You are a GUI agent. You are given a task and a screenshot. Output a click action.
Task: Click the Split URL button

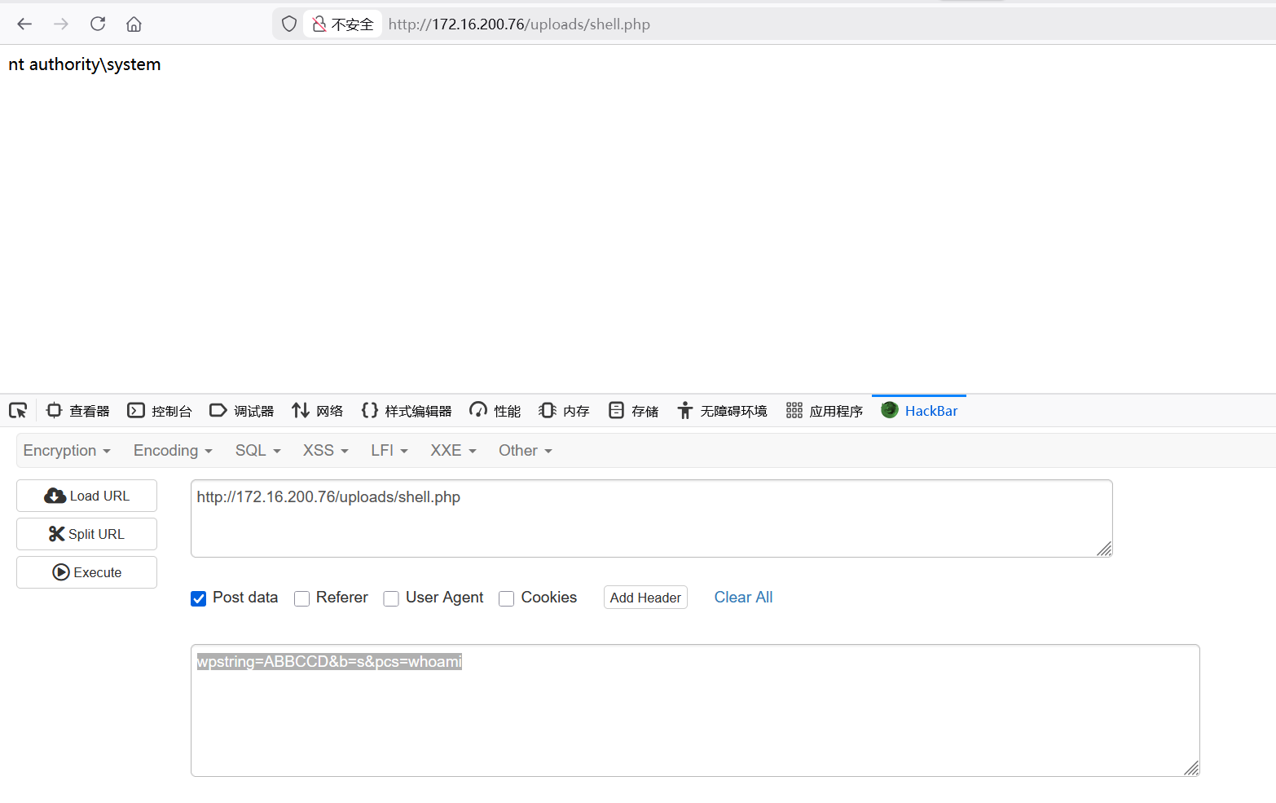point(86,534)
